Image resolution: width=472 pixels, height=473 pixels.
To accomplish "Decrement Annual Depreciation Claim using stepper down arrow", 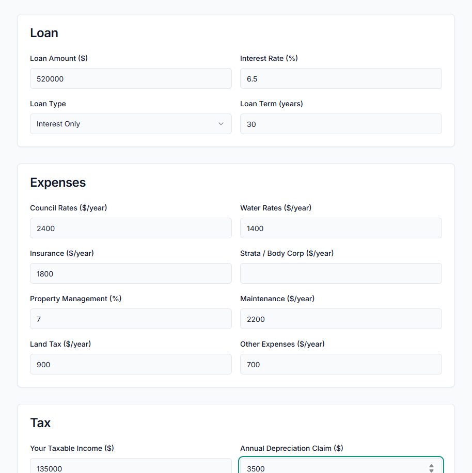I will pos(431,470).
